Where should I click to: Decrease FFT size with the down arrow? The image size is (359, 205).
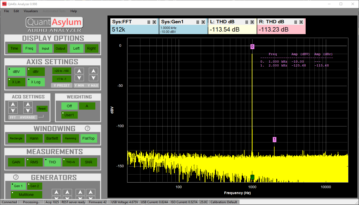coord(13,111)
